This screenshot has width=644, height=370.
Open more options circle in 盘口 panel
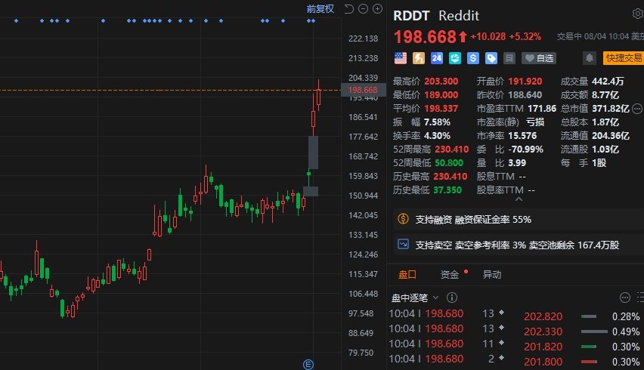(624, 298)
